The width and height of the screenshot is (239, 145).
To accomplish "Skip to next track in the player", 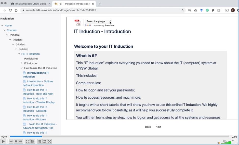I will (21, 141).
